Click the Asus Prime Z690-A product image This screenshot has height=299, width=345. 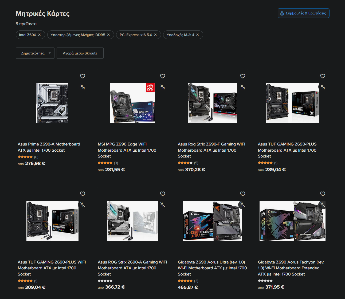pos(52,103)
